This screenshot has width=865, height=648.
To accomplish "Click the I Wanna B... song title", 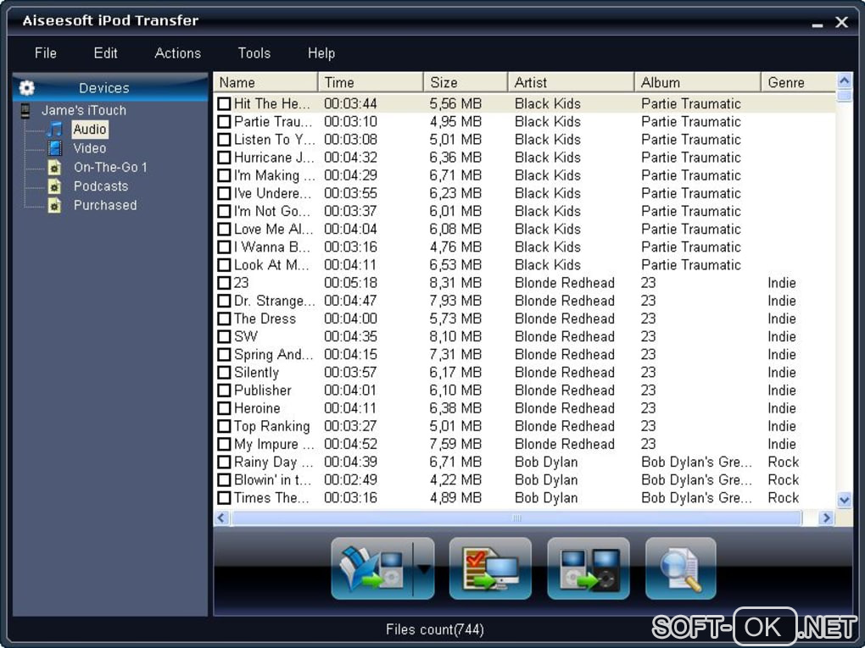I will click(272, 247).
